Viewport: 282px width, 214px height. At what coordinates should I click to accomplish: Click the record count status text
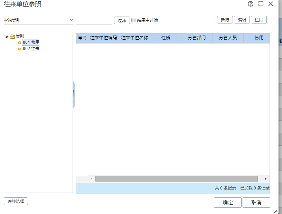(242, 188)
